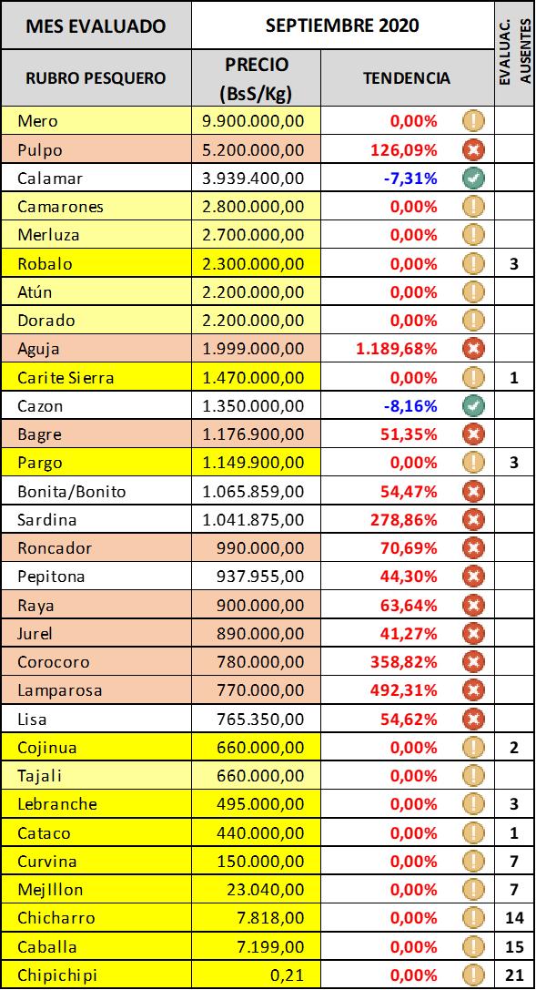Click the warning icon in Curvina row

click(x=471, y=862)
